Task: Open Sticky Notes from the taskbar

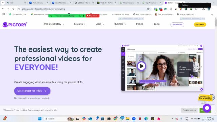Action: click(x=152, y=119)
